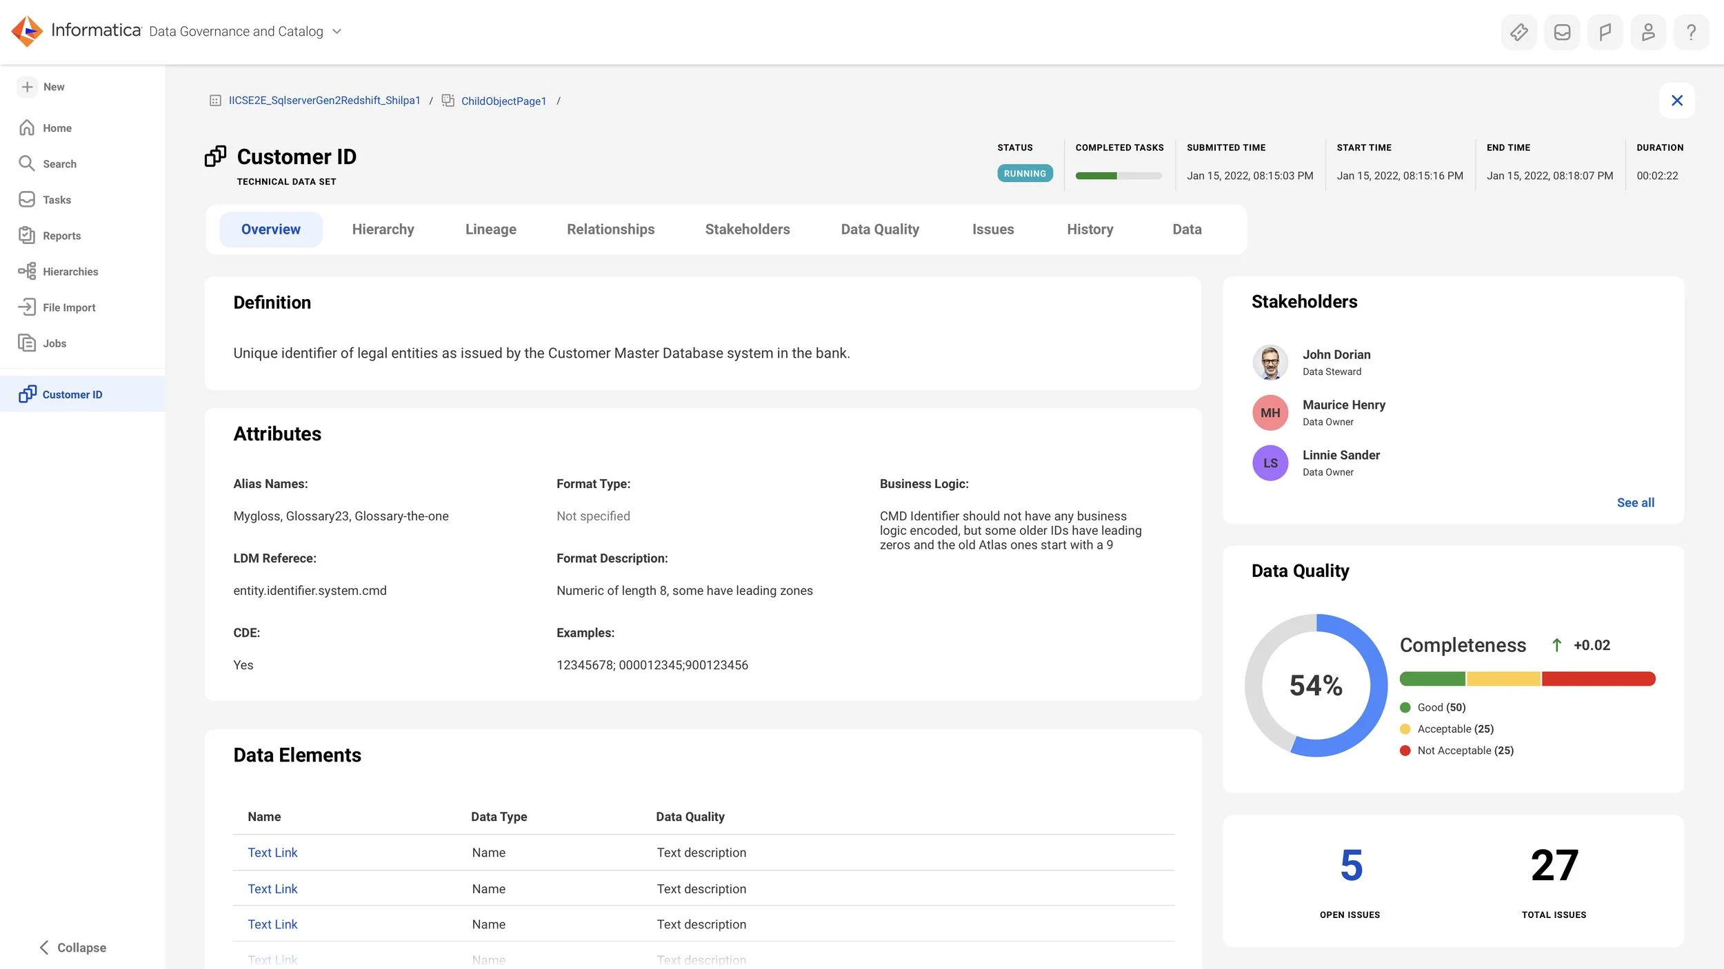This screenshot has height=969, width=1724.
Task: Switch to the Lineage tab
Action: click(490, 229)
